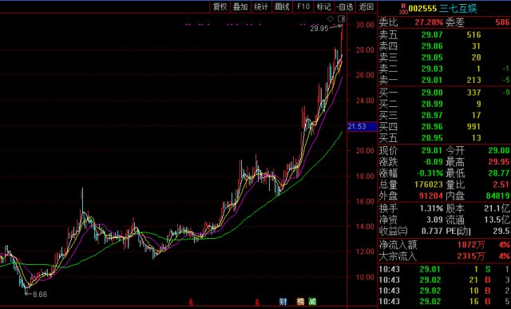The width and height of the screenshot is (511, 309).
Task: Click the 委比 value 27.28%
Action: click(x=429, y=22)
